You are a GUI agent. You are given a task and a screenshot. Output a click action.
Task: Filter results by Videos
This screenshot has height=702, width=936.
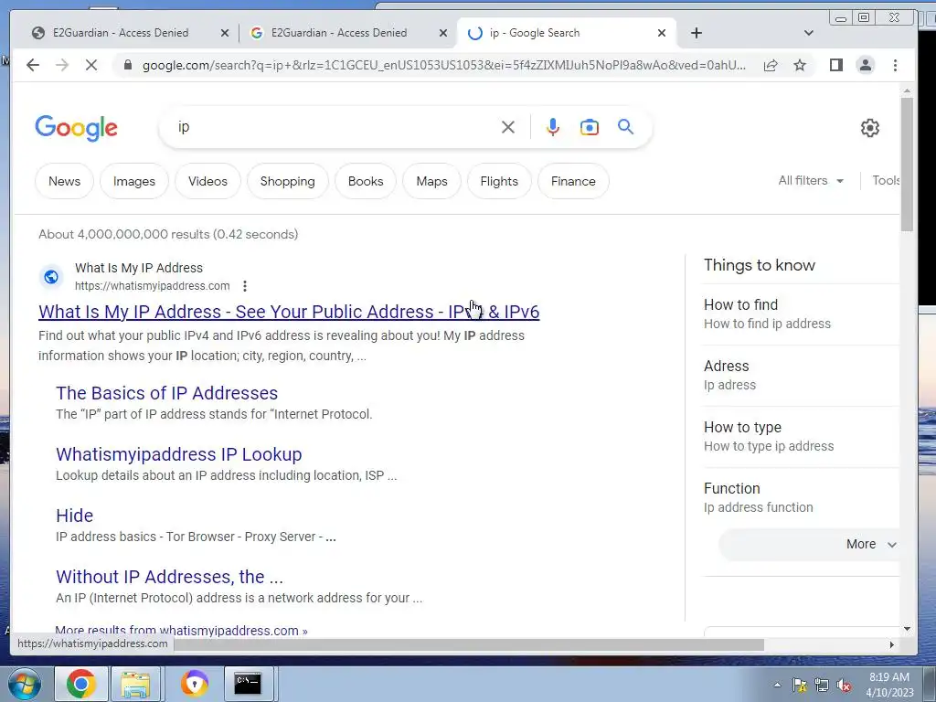[207, 181]
